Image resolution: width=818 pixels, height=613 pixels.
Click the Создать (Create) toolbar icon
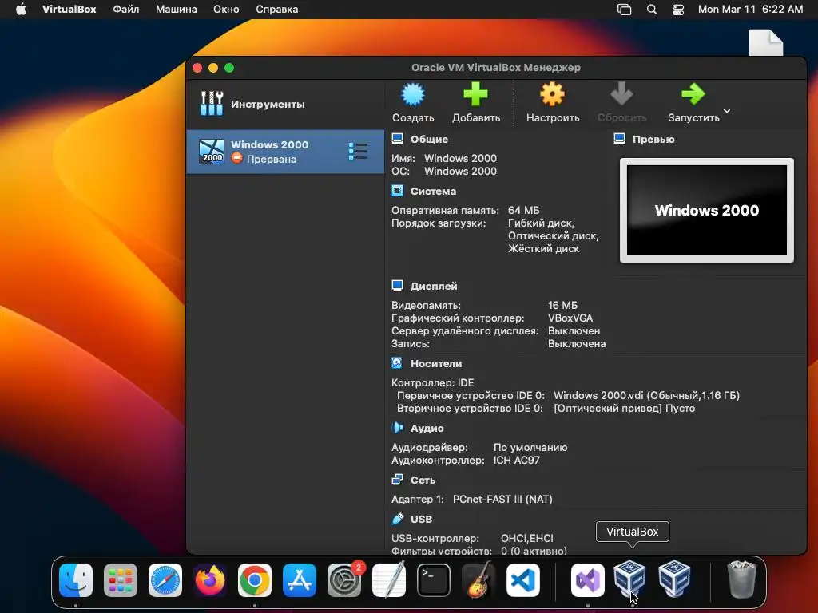click(413, 95)
